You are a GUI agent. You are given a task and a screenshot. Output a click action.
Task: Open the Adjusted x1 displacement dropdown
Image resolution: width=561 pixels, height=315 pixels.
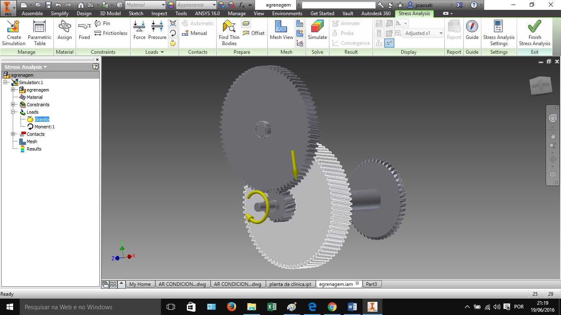pos(423,33)
